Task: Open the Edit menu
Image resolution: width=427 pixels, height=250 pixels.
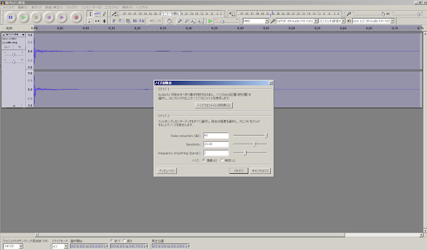Action: pos(23,7)
